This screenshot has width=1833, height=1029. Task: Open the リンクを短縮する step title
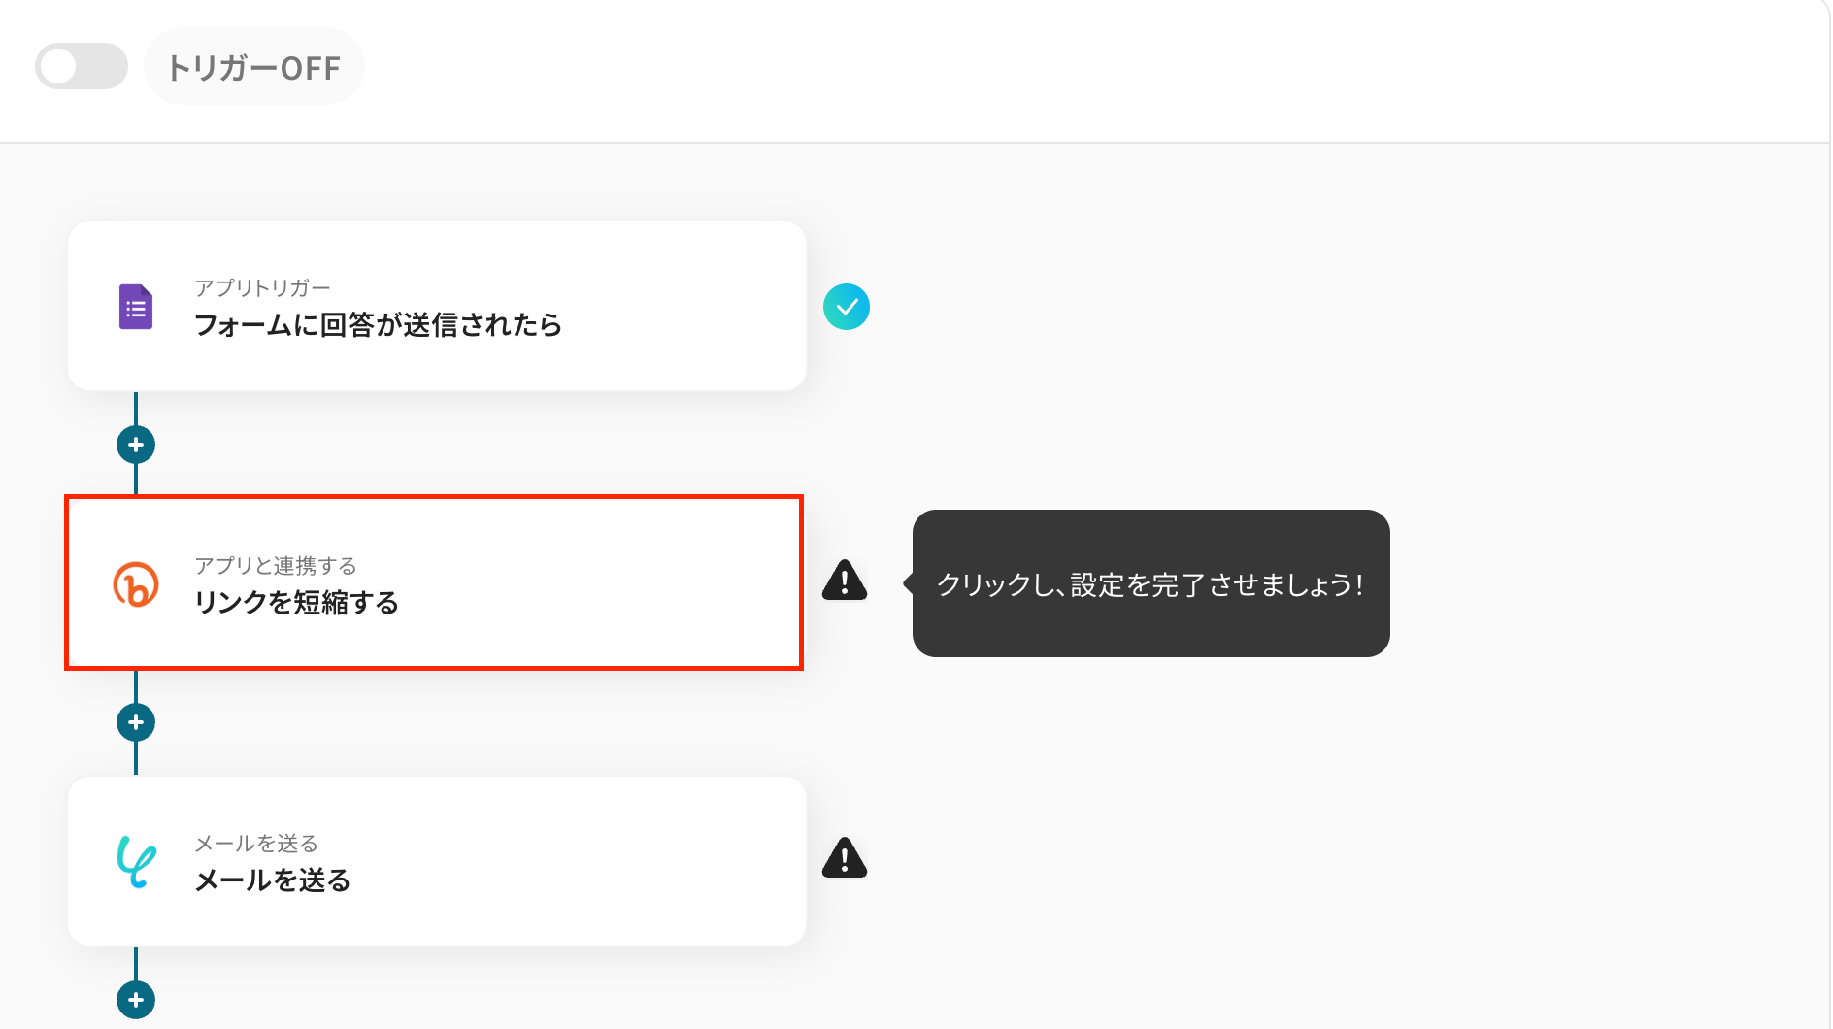coord(296,603)
